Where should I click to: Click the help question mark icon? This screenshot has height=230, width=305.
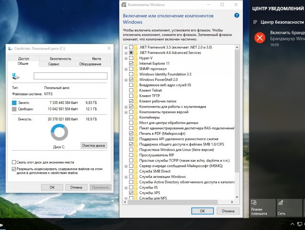236,15
